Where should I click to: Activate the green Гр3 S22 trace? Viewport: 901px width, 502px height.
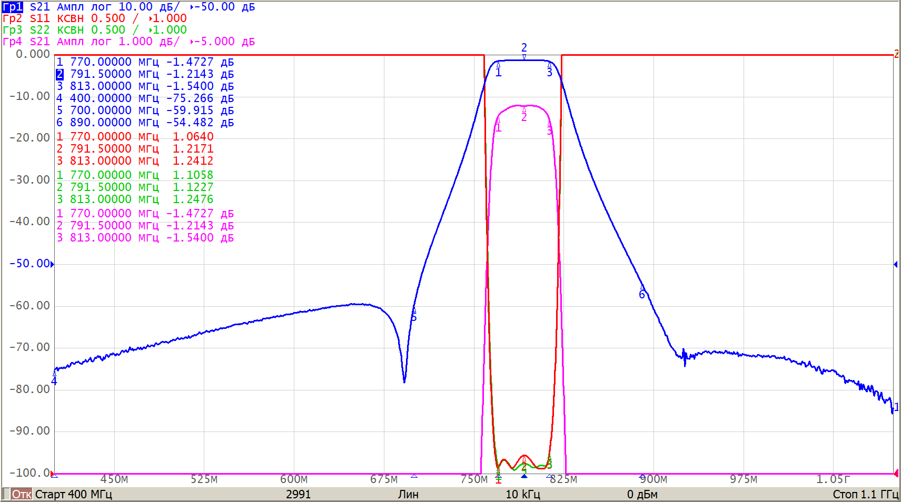tap(13, 30)
